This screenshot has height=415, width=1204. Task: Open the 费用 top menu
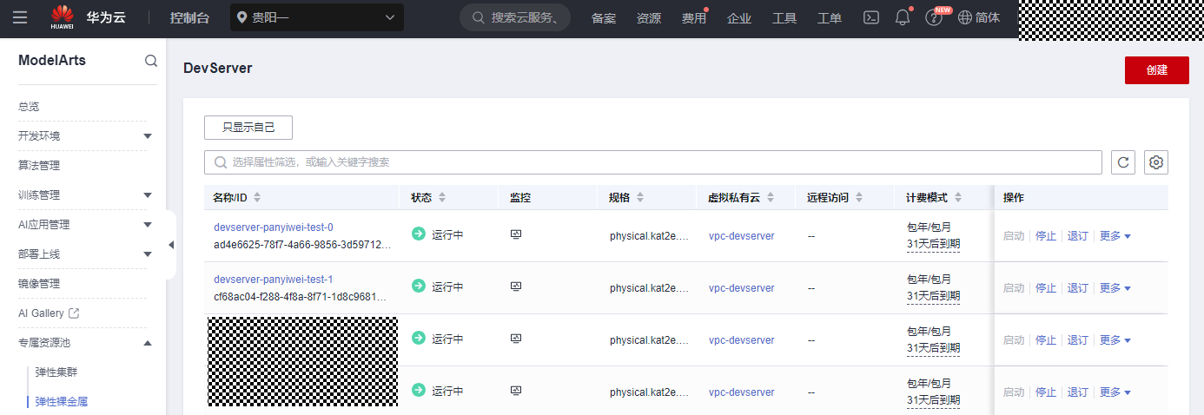pos(694,18)
